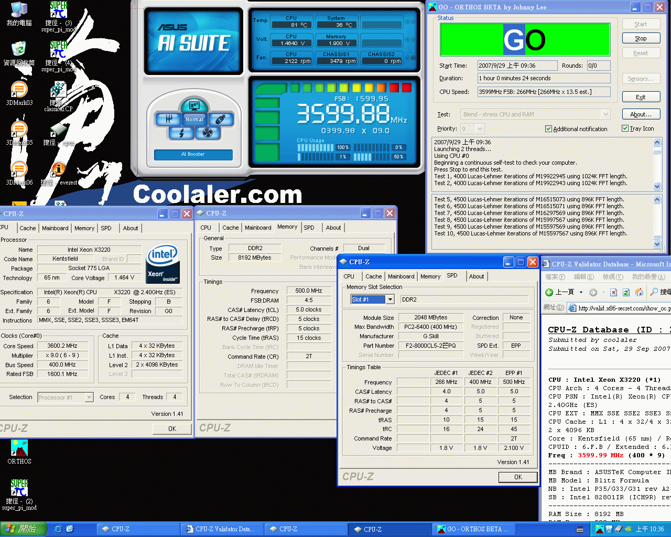Toggle Additional notification checkbox in ORTHOS
The height and width of the screenshot is (537, 671).
click(x=548, y=128)
